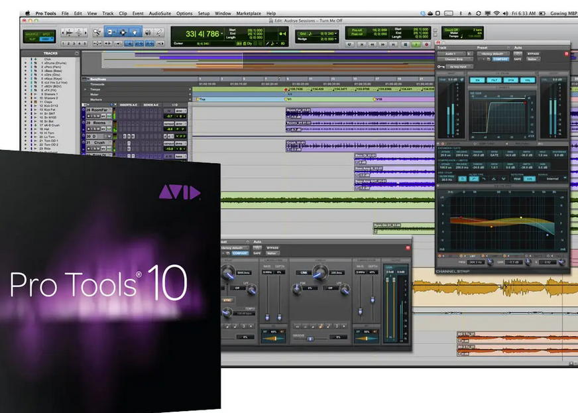
Task: Toggle the LINK button in delay plug-in
Action: (304, 272)
